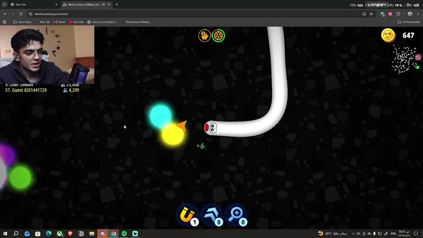423x238 pixels.
Task: Click the 647 coin count
Action: (x=408, y=35)
